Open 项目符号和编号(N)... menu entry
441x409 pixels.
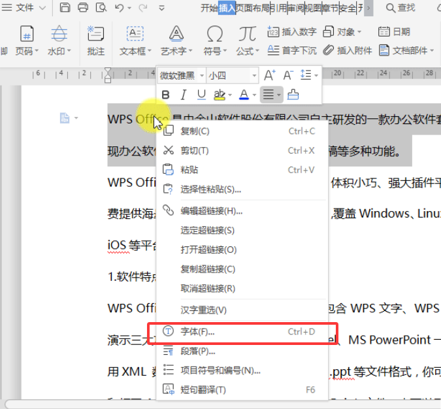pos(242,370)
